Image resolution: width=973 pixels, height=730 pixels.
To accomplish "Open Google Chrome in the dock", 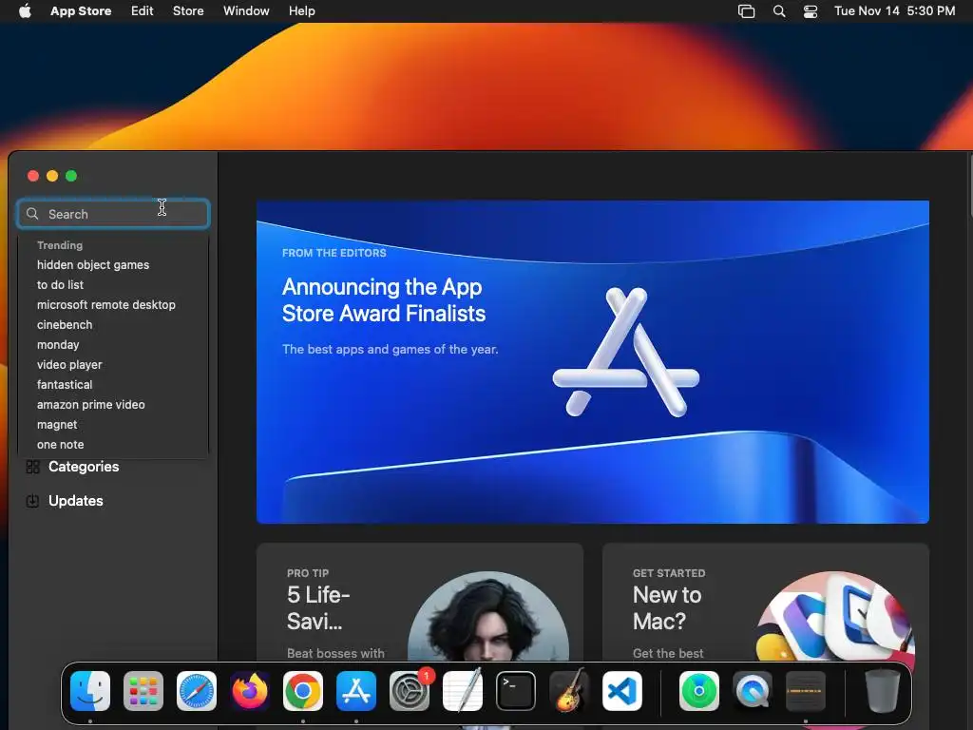I will click(303, 691).
